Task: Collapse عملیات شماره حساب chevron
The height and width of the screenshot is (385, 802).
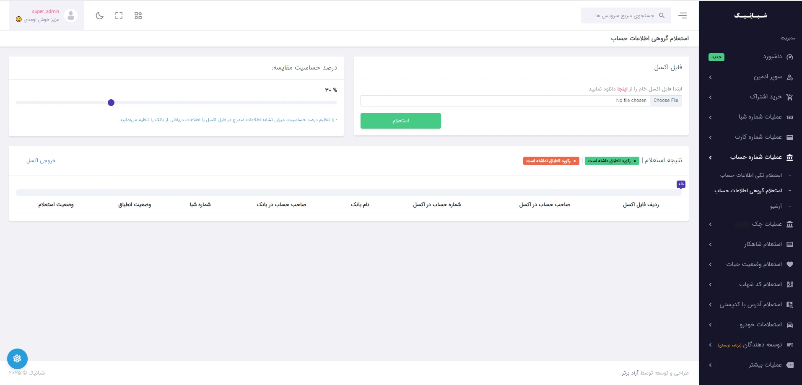Action: click(710, 158)
